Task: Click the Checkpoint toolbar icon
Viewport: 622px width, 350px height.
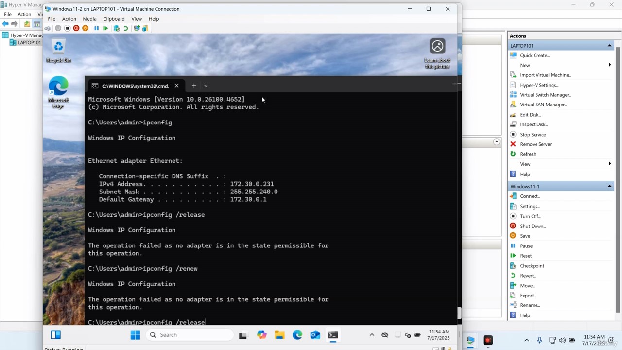Action: (117, 28)
